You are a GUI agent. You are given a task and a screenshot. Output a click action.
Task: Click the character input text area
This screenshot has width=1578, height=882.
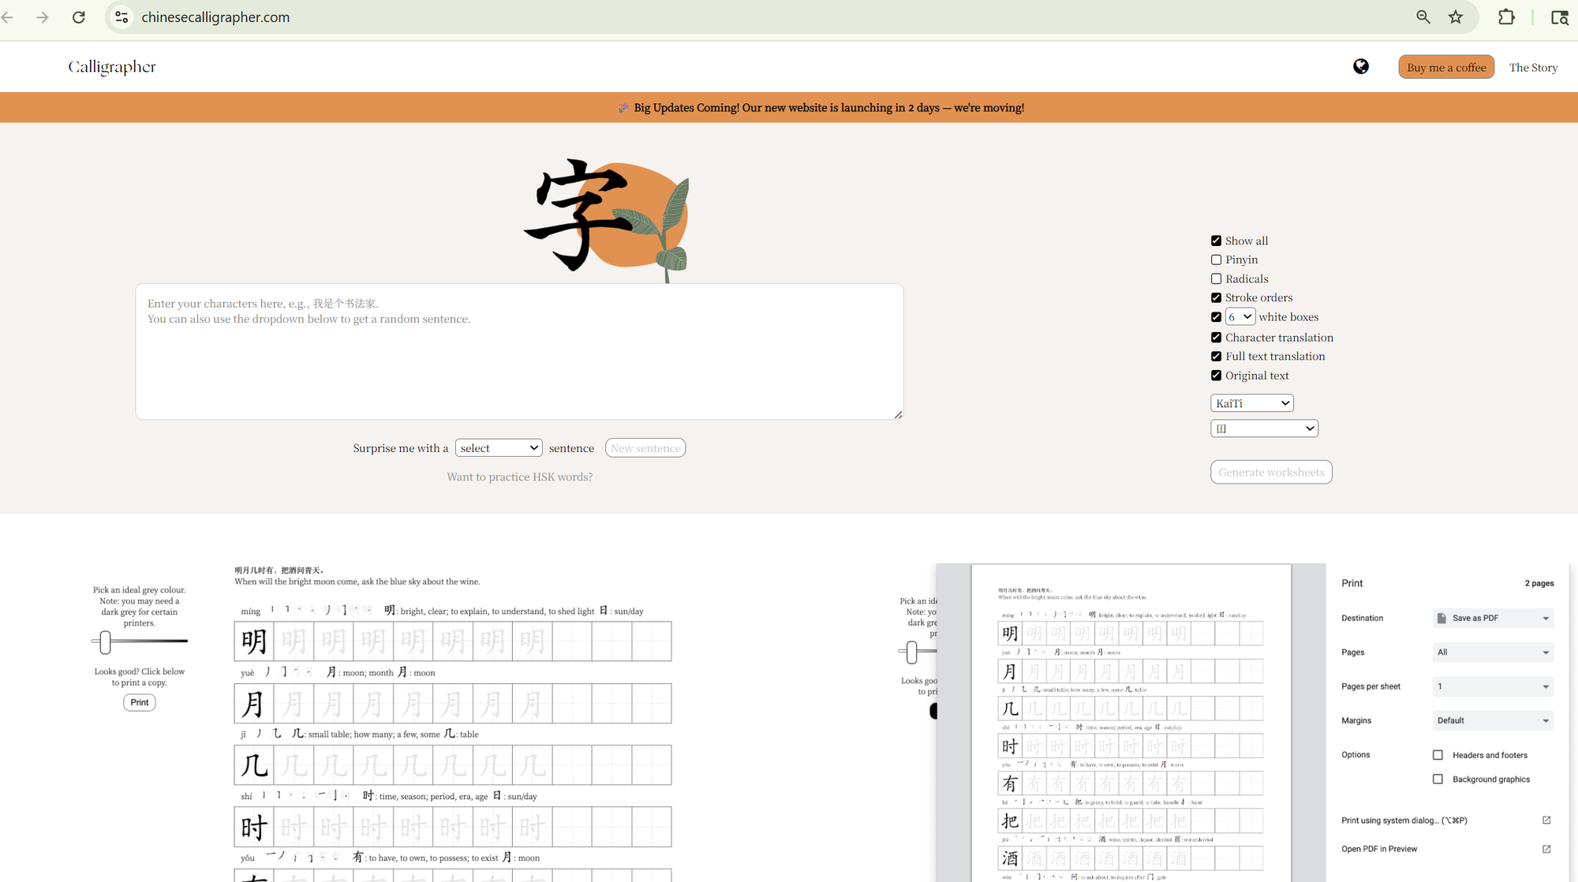tap(519, 352)
